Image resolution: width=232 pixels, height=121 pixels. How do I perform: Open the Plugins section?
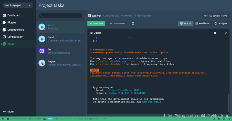[18, 22]
